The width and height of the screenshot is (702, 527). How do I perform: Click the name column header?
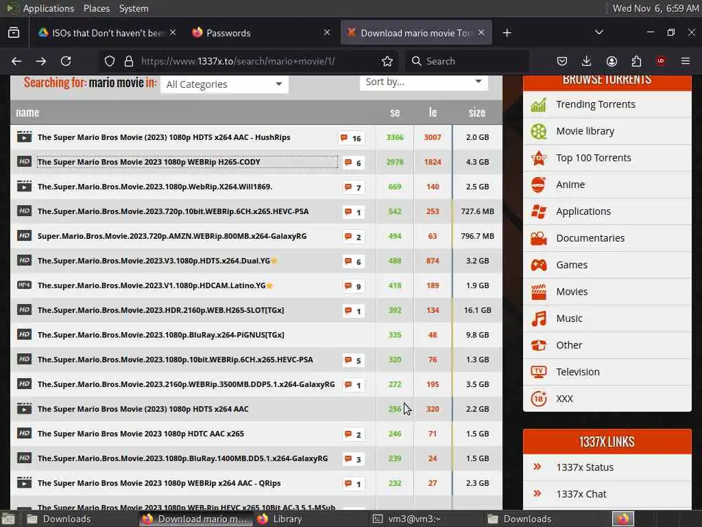27,113
